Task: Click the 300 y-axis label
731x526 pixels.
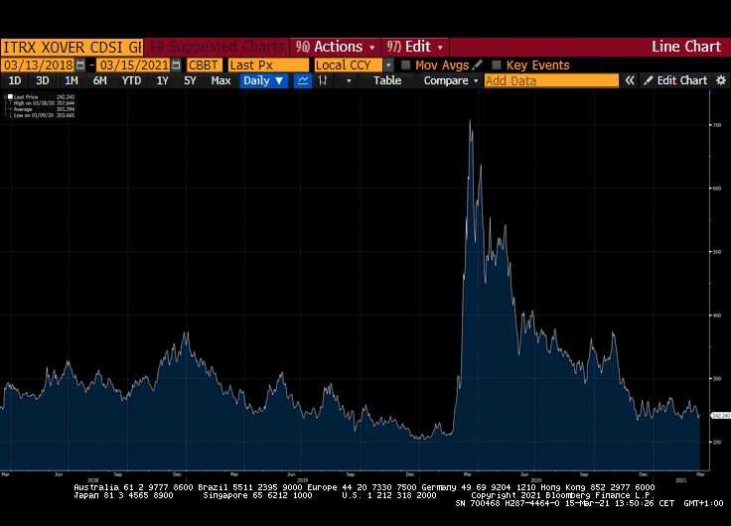Action: click(x=717, y=379)
